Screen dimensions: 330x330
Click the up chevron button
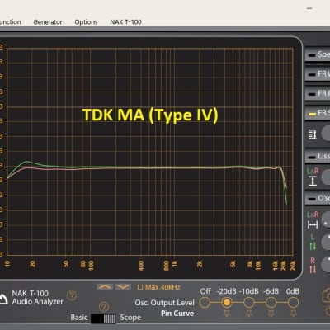point(105,287)
